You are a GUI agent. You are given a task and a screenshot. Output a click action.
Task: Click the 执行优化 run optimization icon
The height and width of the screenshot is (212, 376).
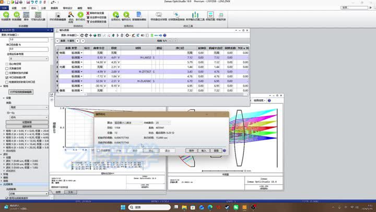click(80, 15)
